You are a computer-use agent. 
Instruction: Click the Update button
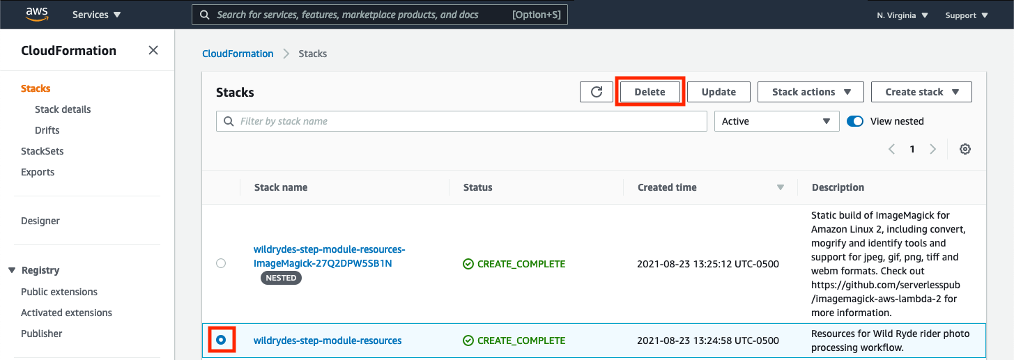point(719,92)
